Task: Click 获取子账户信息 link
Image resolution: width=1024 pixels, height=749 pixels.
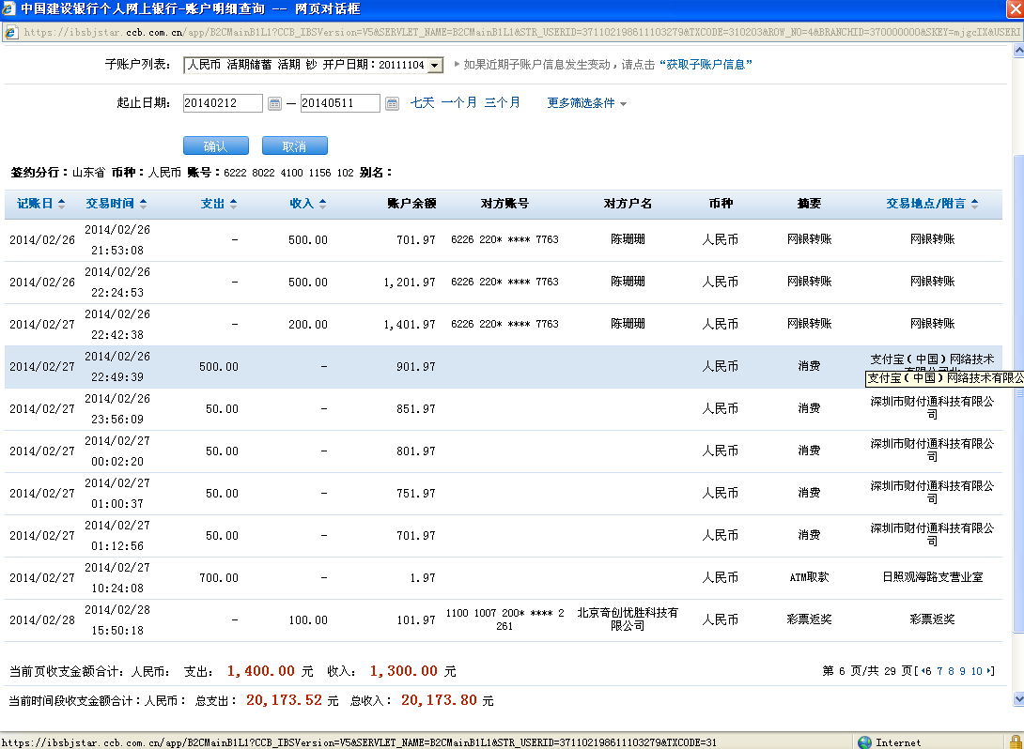Action: coord(705,65)
